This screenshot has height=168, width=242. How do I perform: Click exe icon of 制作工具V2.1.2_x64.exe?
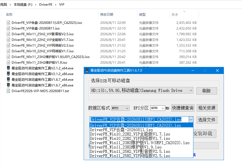coord(8,68)
